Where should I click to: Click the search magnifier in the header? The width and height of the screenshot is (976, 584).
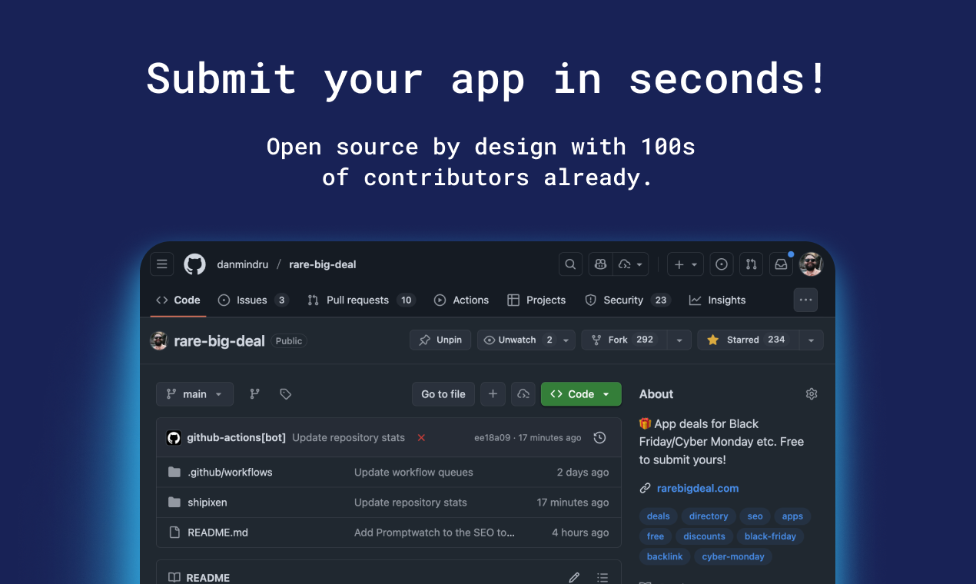coord(570,264)
